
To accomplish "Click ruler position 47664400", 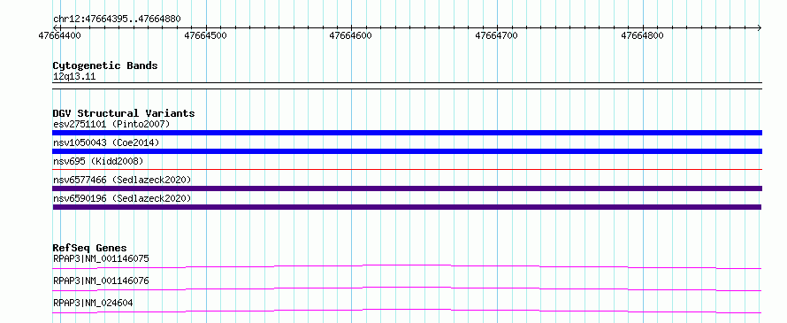I will pos(59,35).
